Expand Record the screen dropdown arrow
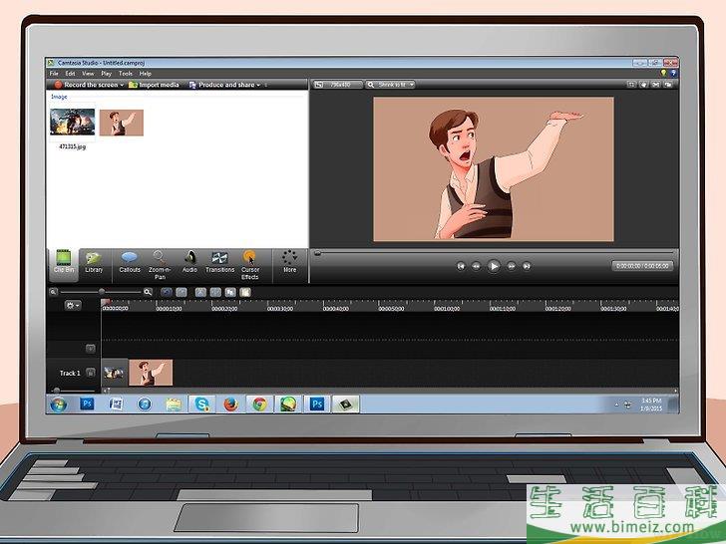 123,85
